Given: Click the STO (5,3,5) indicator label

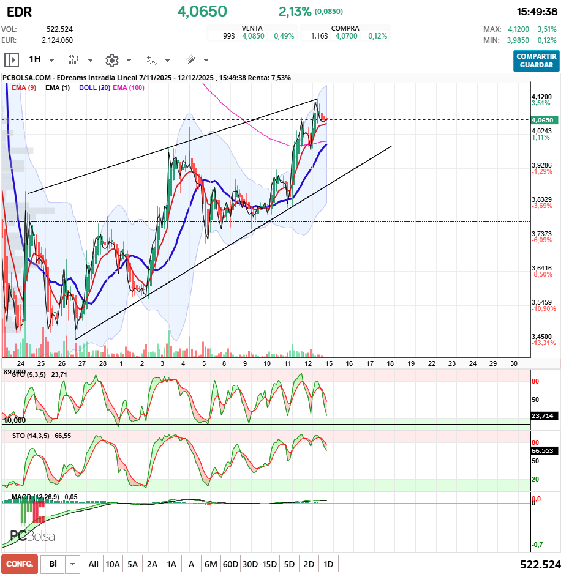Looking at the screenshot, I should pyautogui.click(x=29, y=374).
